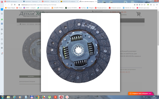Reload the current page
Viewport: 159px width, 99px height.
(x=12, y=5)
